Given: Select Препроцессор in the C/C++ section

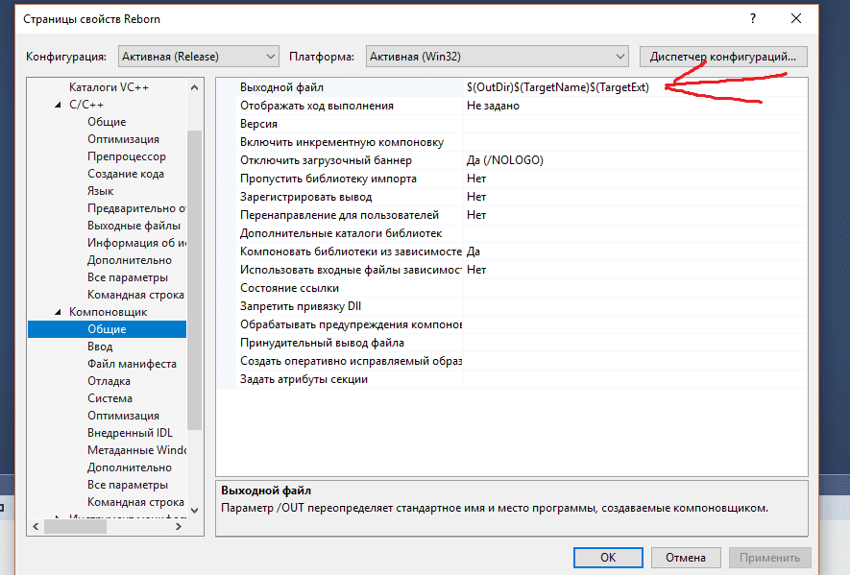Looking at the screenshot, I should 126,156.
